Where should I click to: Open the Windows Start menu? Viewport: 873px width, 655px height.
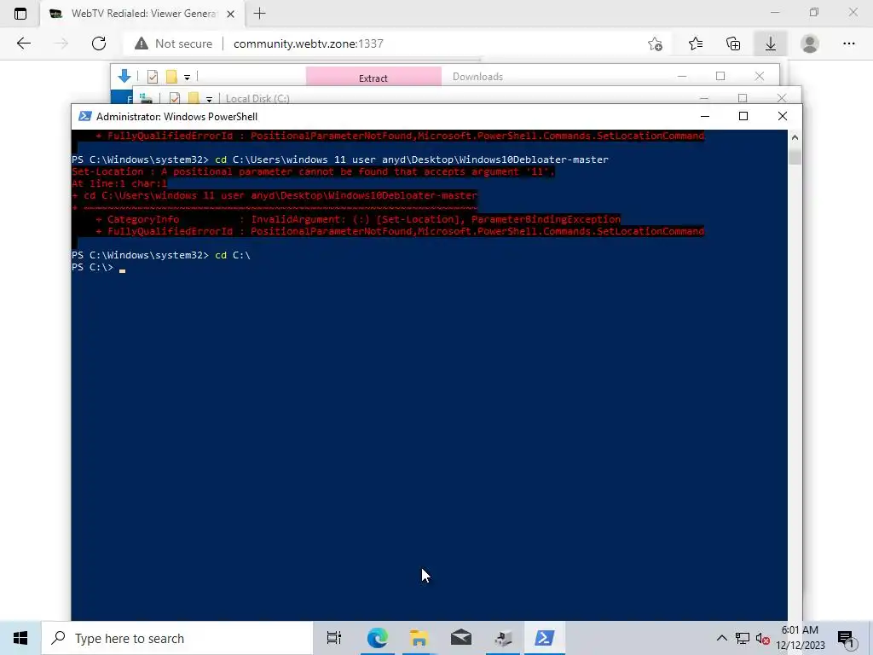20,638
